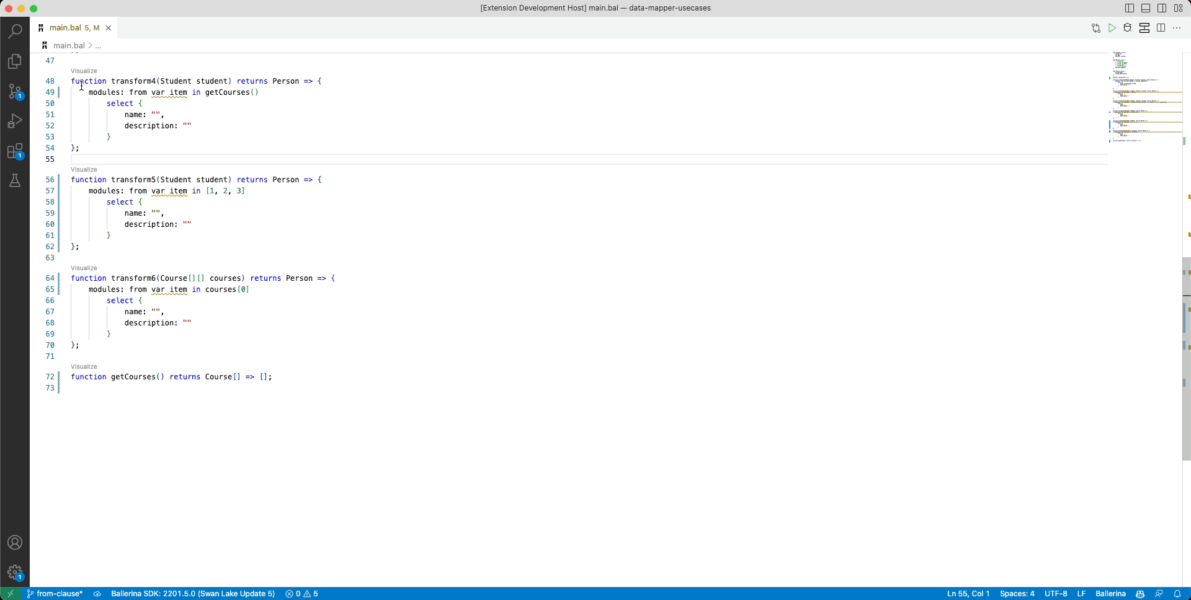Open the Customize Layout dropdown

point(1179,8)
